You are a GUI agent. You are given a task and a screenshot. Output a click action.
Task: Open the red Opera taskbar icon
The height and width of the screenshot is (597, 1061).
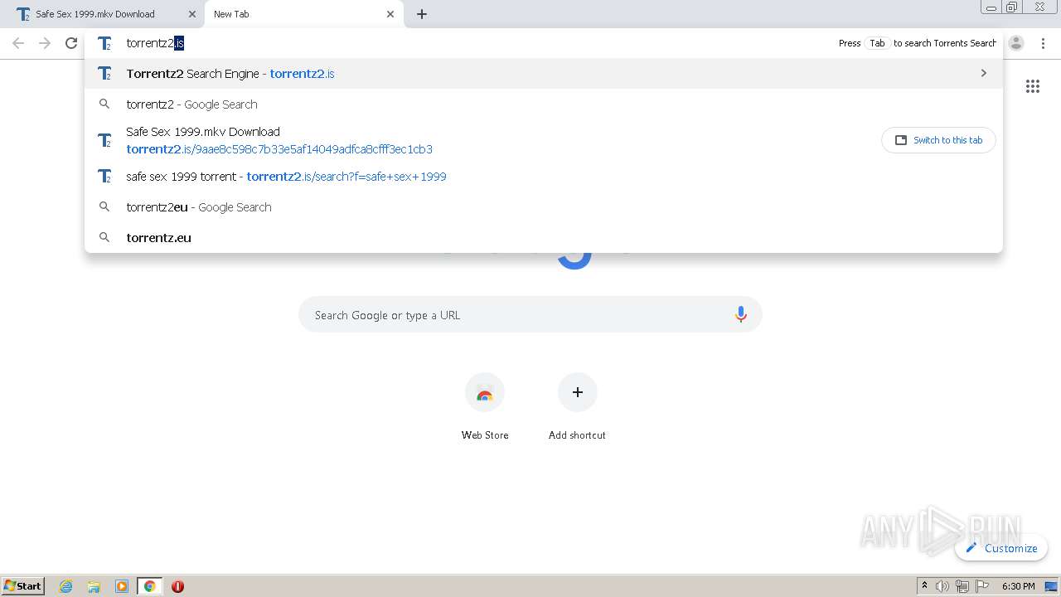coord(177,586)
